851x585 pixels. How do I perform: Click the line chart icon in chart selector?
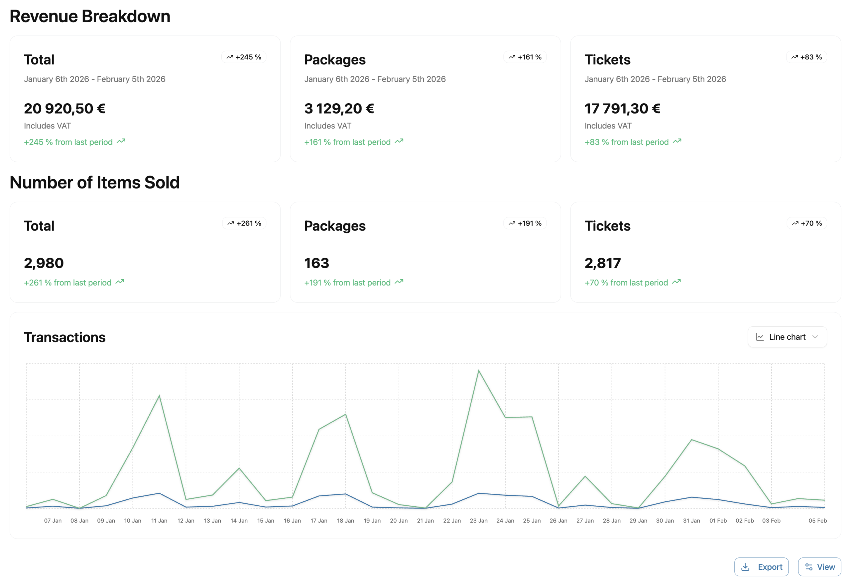coord(760,337)
